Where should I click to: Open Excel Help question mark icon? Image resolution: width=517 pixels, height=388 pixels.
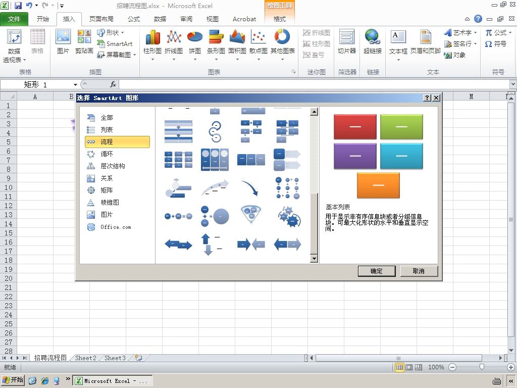click(x=478, y=19)
